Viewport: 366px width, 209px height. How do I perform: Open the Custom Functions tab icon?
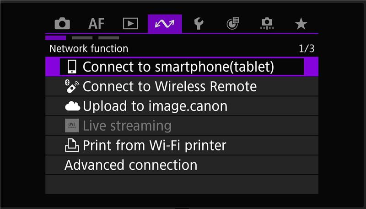[x=233, y=24]
